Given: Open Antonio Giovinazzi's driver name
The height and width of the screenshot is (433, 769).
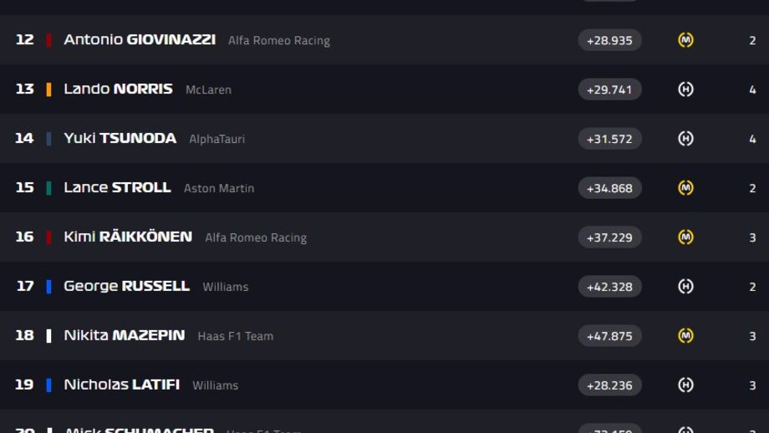Looking at the screenshot, I should 140,40.
